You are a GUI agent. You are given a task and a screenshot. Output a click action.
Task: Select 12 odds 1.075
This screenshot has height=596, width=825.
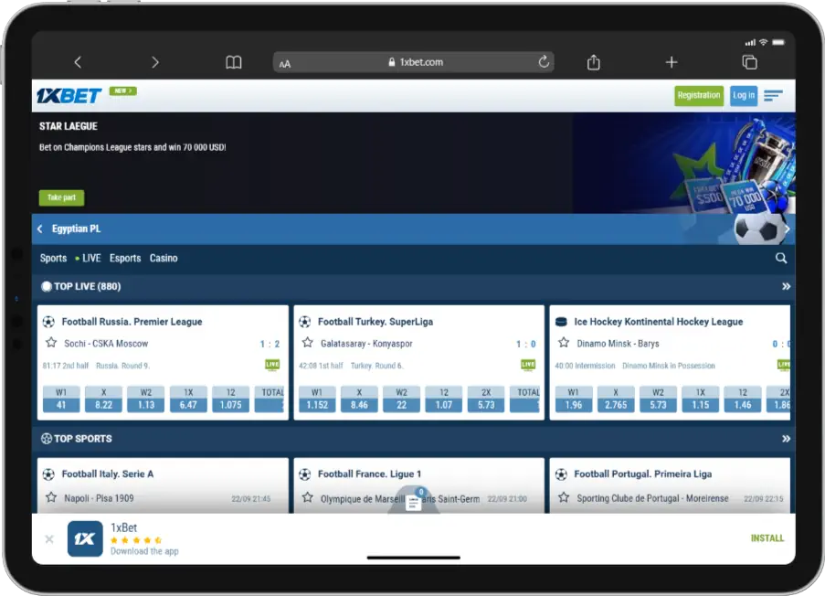click(230, 399)
